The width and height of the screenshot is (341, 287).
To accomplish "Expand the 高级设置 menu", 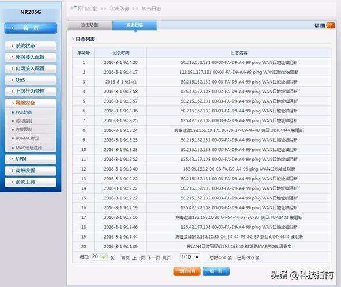I will 31,171.
